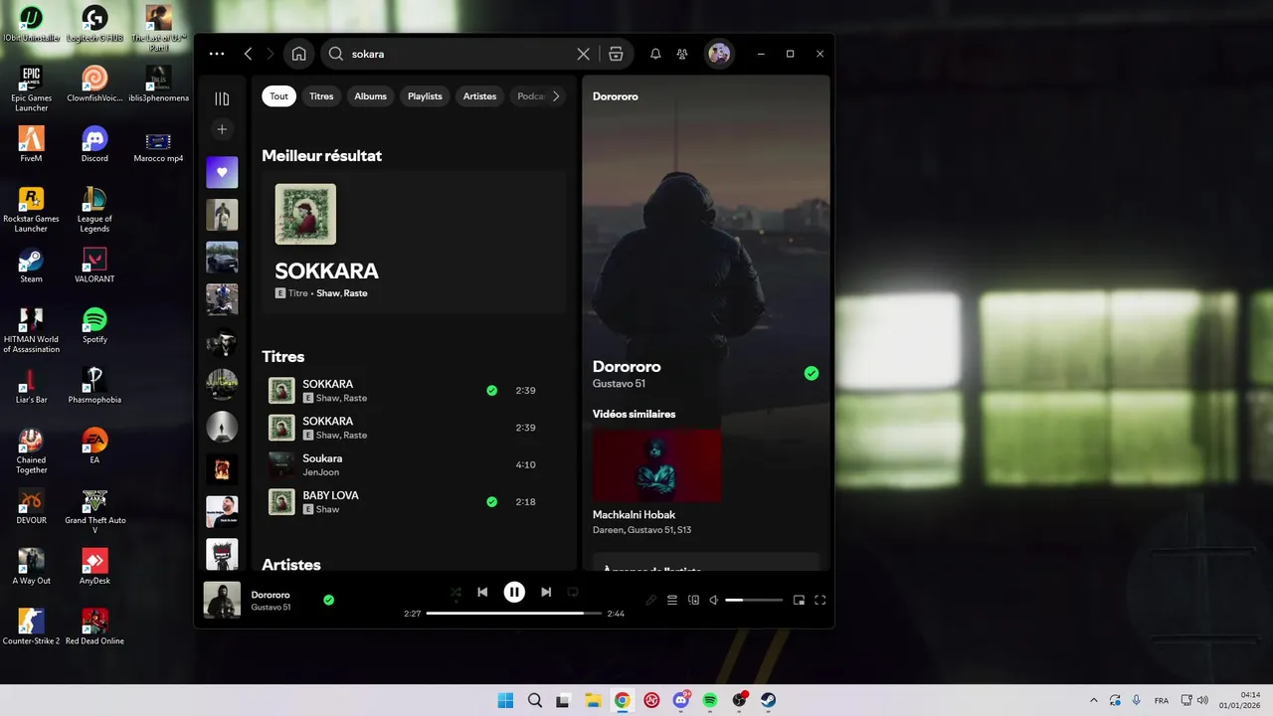Open connect-to-device icon

point(694,600)
